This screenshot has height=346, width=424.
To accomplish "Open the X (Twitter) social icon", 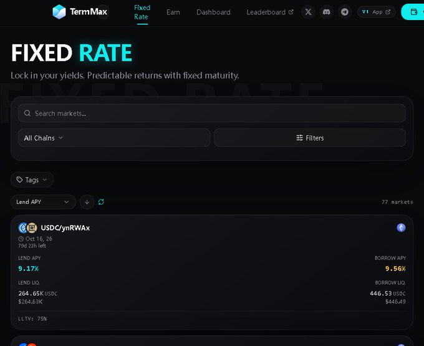I will (308, 12).
